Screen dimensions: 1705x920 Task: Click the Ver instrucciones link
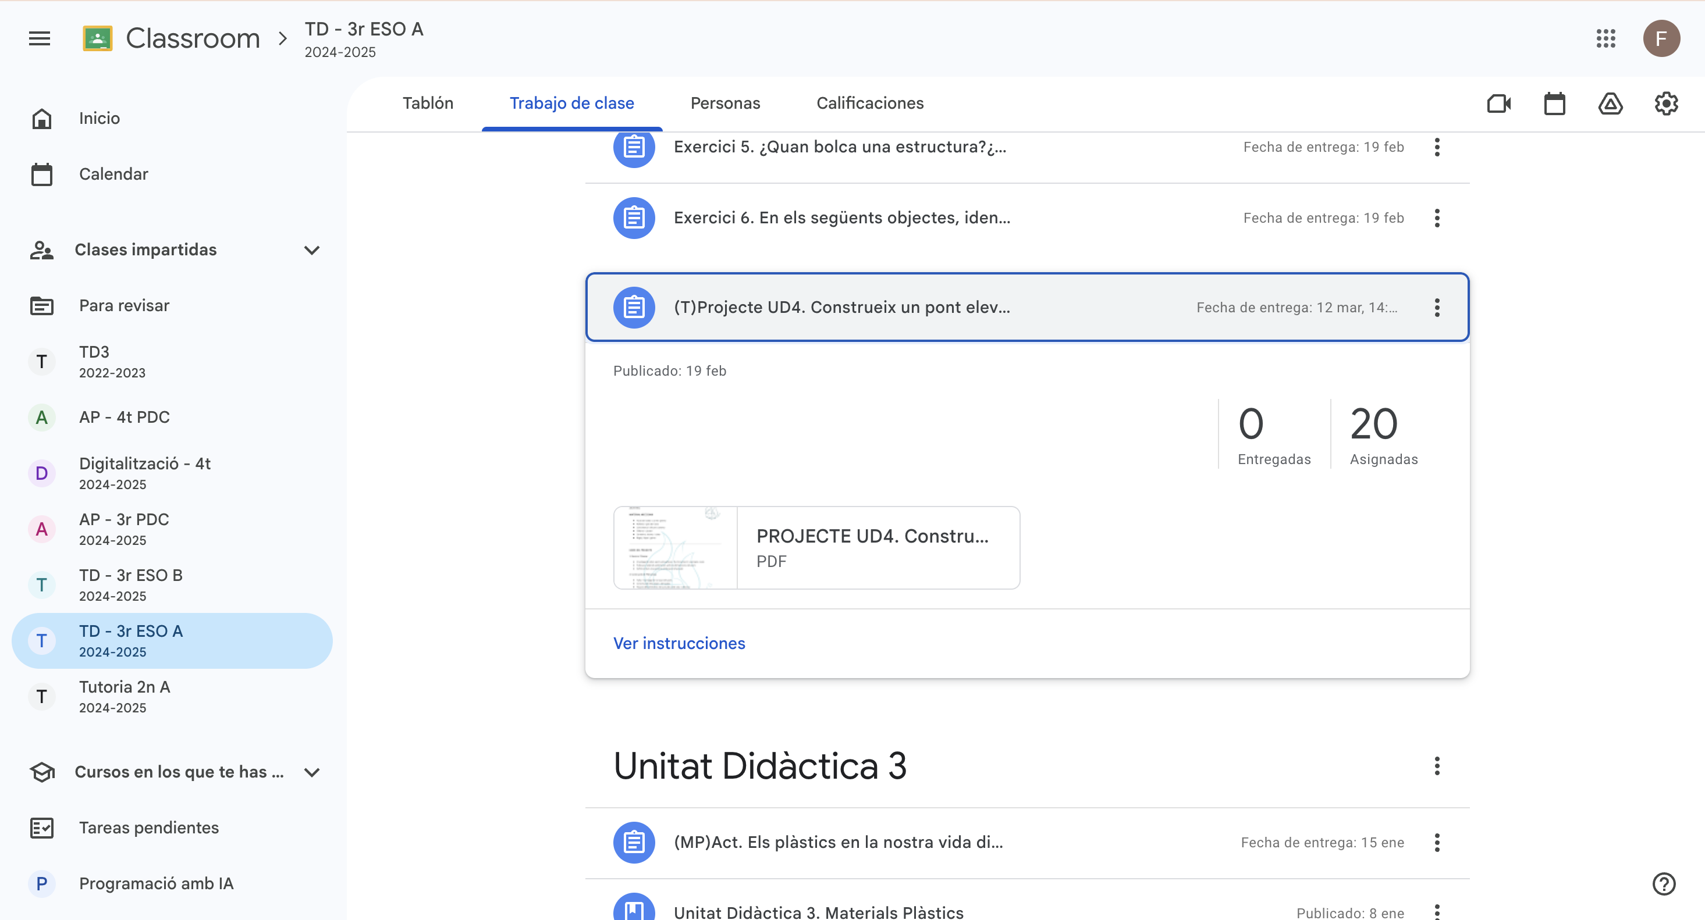(x=679, y=643)
